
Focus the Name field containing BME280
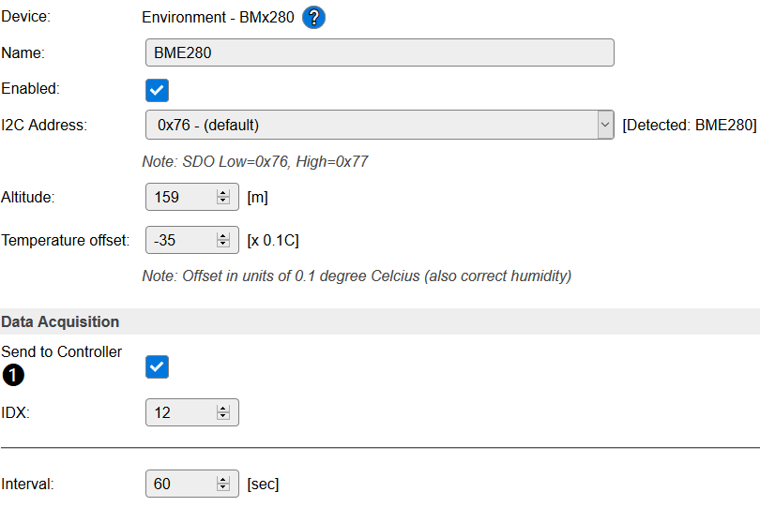pyautogui.click(x=380, y=52)
